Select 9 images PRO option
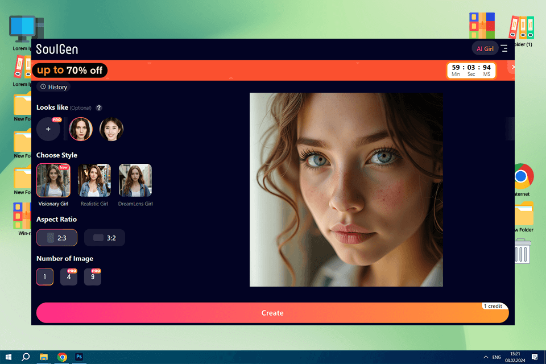Viewport: 546px width, 364px height. [x=93, y=277]
